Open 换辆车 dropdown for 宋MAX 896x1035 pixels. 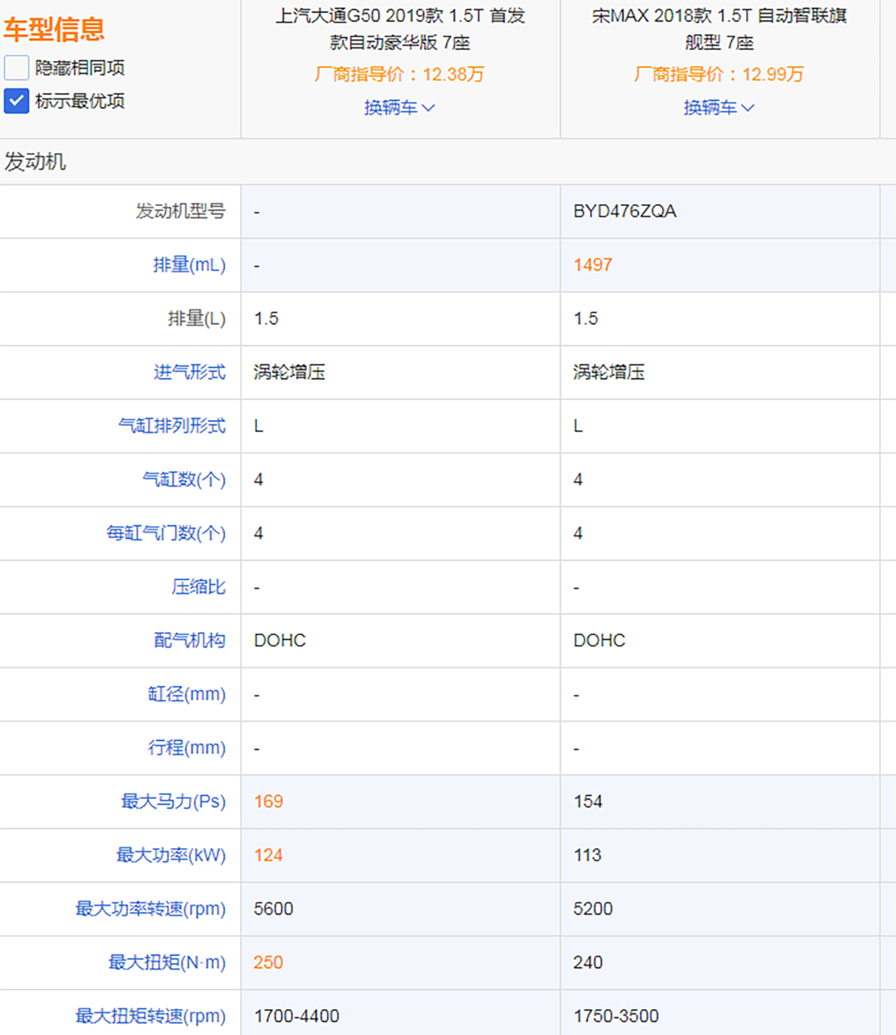(x=719, y=108)
